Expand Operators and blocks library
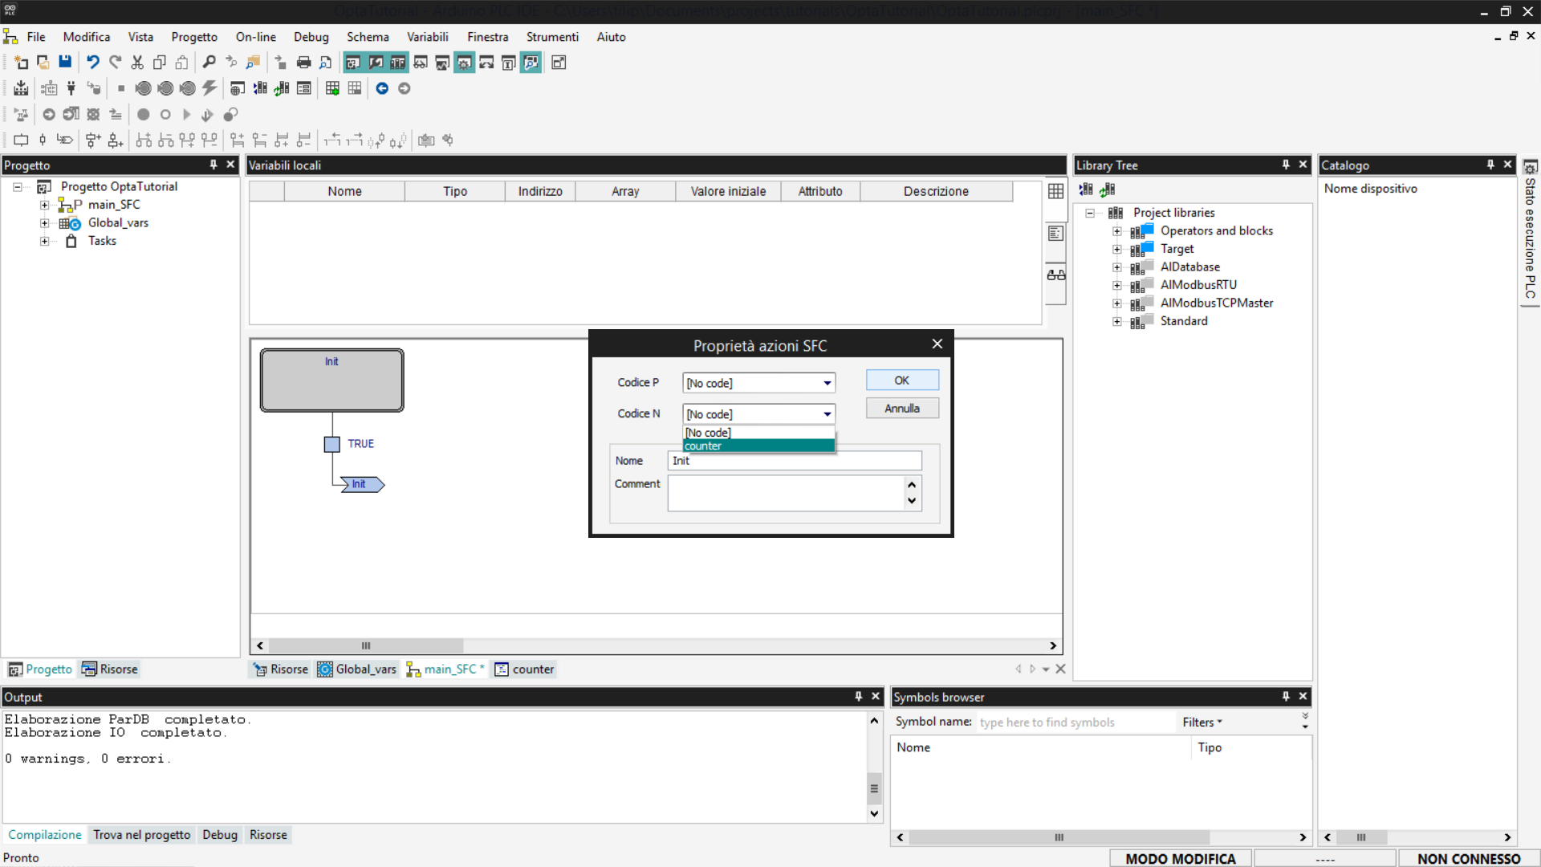Viewport: 1541px width, 867px height. [1116, 231]
